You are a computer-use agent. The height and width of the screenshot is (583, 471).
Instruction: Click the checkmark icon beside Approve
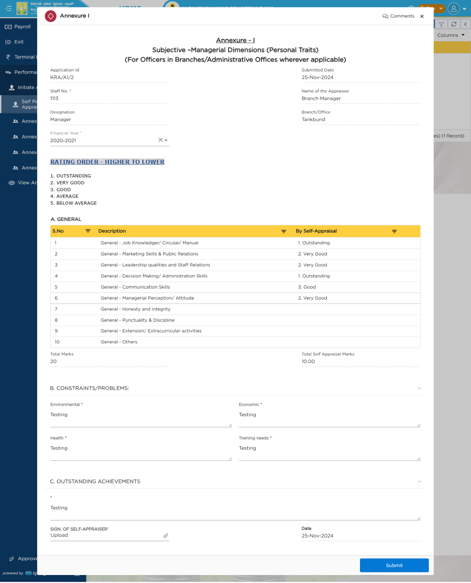12,559
